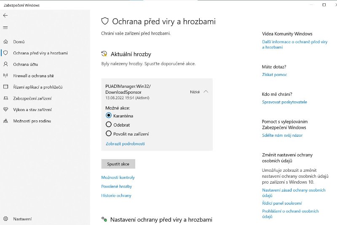Open the Získat pomoc link
337x225 pixels.
[275, 75]
